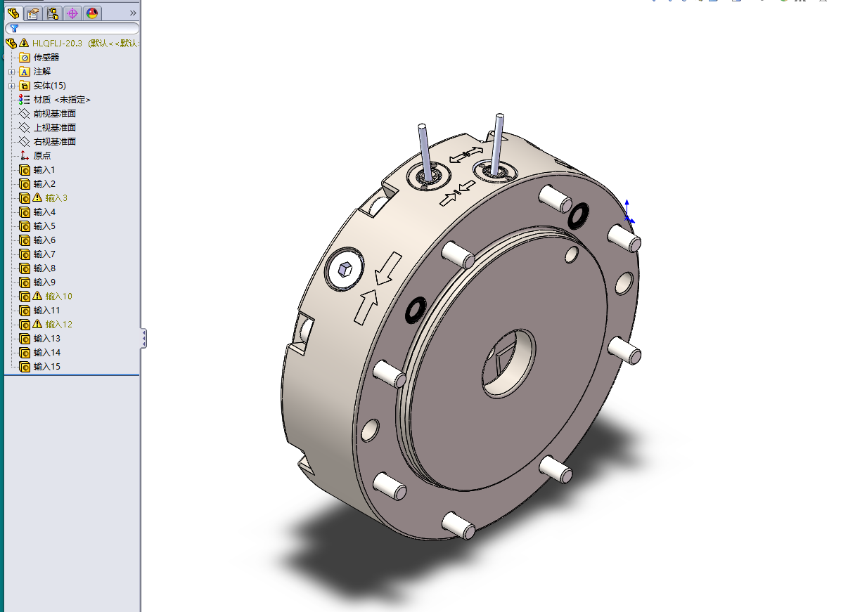
Task: Select the 实体(15) folder item
Action: 49,85
